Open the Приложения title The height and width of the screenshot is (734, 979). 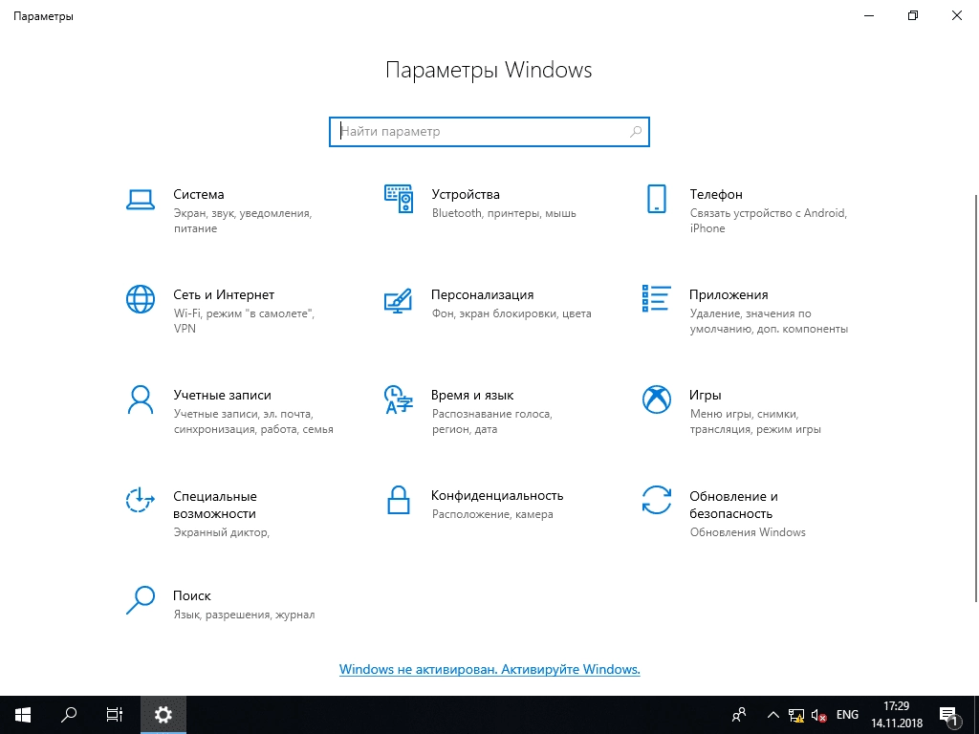[729, 294]
